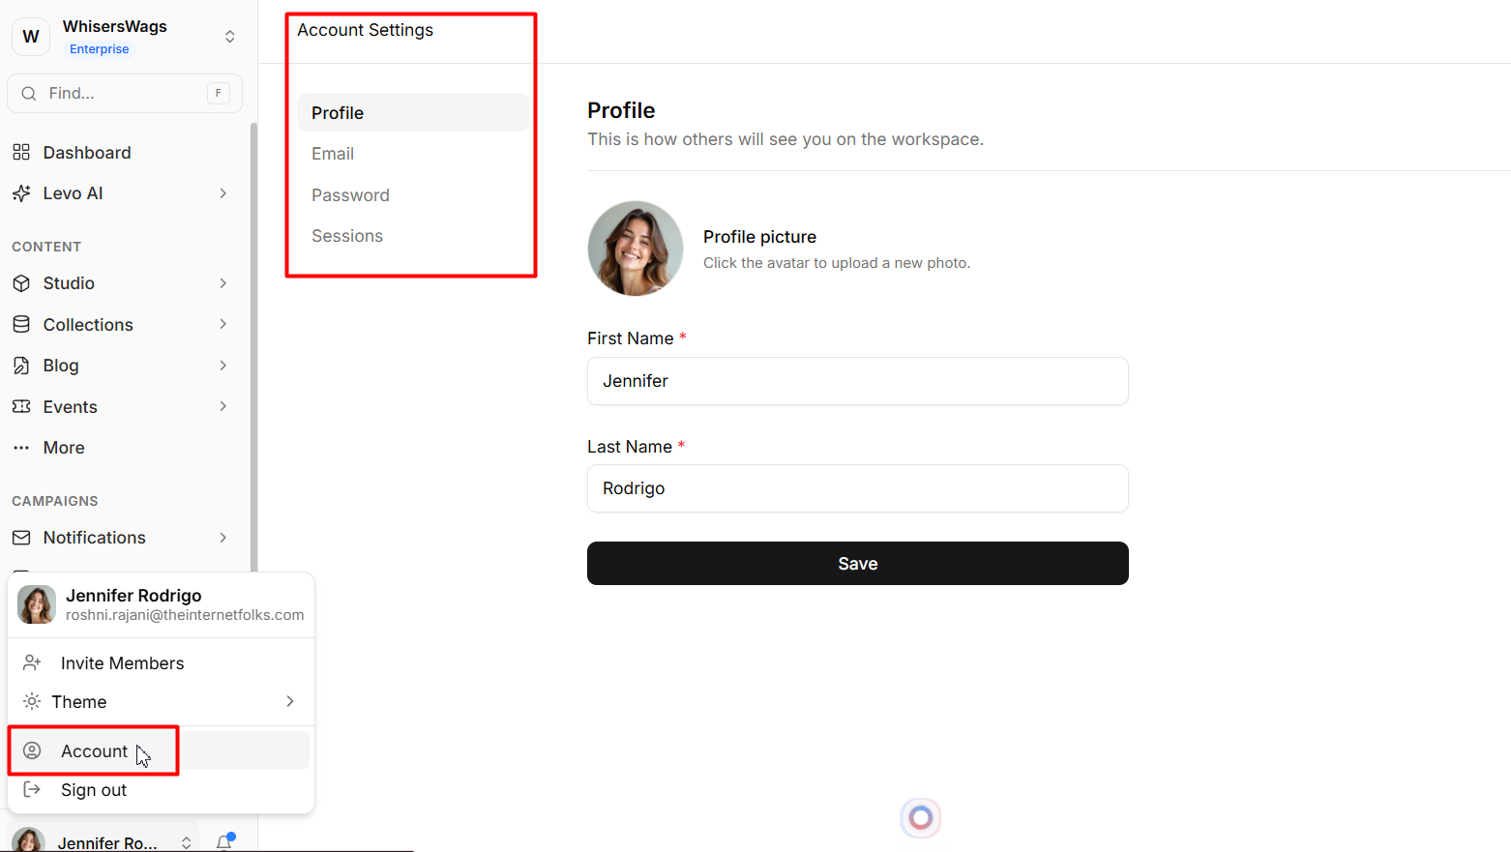Viewport: 1511px width, 852px height.
Task: Click the Sign out arrow icon
Action: point(32,790)
